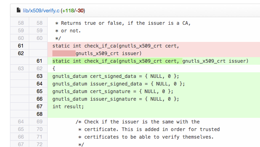Click new line number 64 in gutter

[x=39, y=84]
